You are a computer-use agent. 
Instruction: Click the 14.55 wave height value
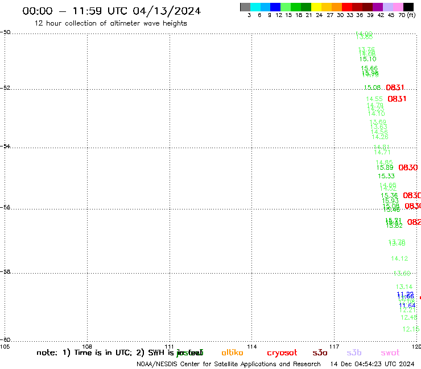(374, 99)
